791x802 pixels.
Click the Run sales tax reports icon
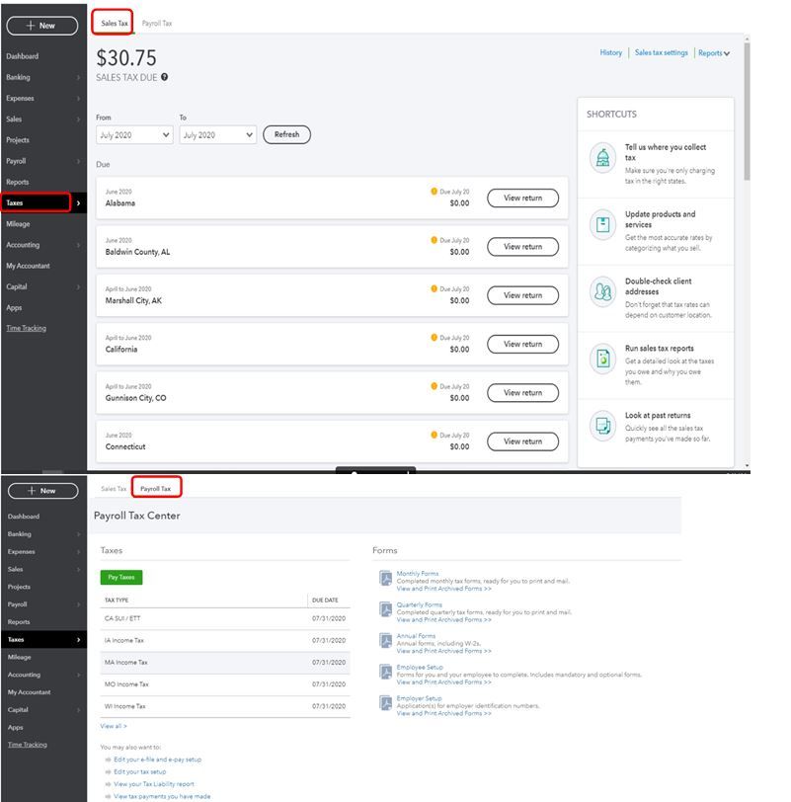(602, 359)
